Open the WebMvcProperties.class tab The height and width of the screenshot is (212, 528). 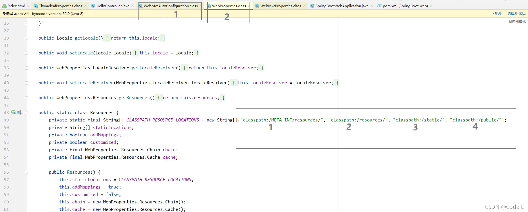(x=281, y=6)
